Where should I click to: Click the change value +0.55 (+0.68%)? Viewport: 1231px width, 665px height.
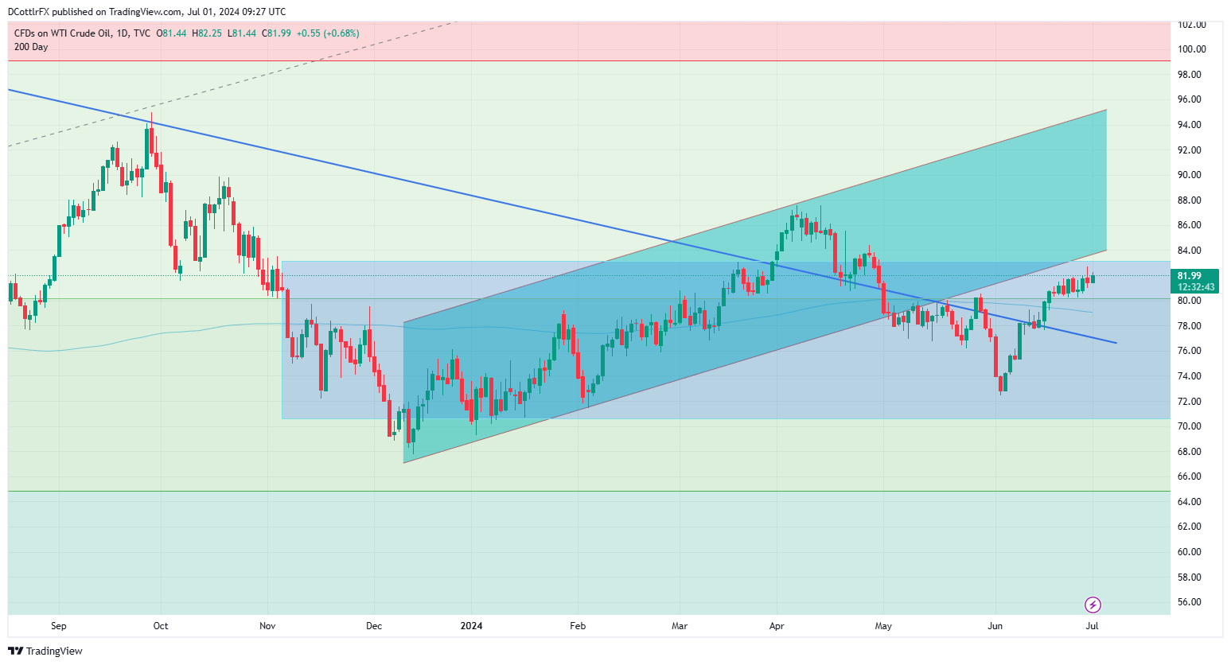(x=328, y=33)
